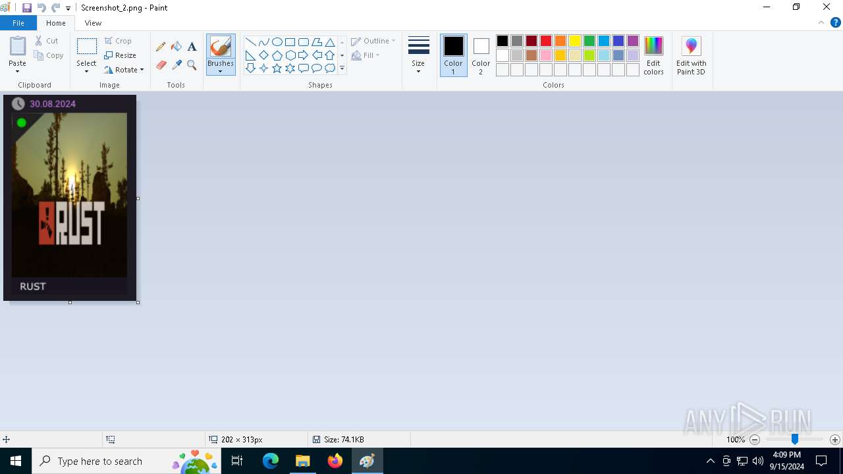Activate Color 1 foreground selector
The image size is (843, 474).
[453, 56]
